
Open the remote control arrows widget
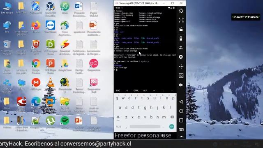click(x=181, y=67)
